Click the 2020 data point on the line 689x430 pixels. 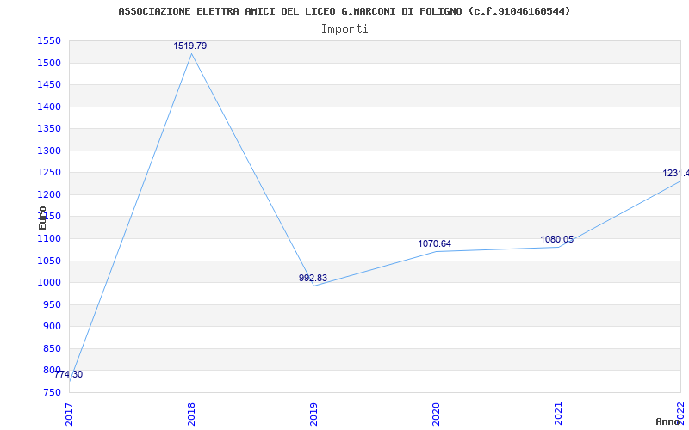(x=436, y=251)
